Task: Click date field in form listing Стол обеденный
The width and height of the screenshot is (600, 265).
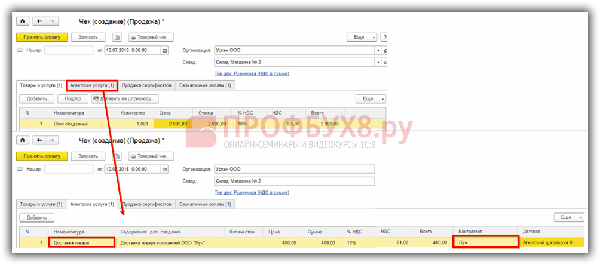Action: point(133,50)
